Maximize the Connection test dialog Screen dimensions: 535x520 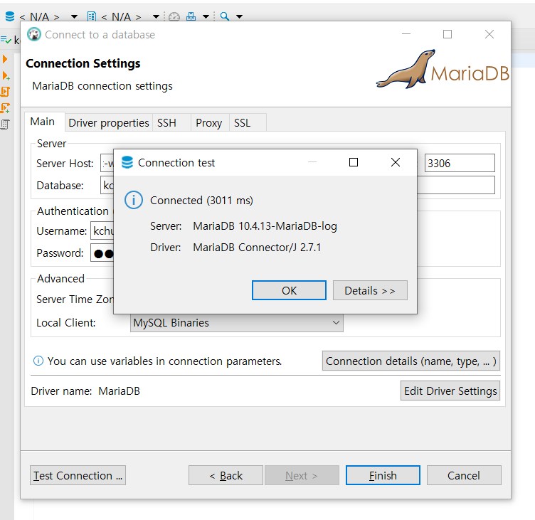354,162
